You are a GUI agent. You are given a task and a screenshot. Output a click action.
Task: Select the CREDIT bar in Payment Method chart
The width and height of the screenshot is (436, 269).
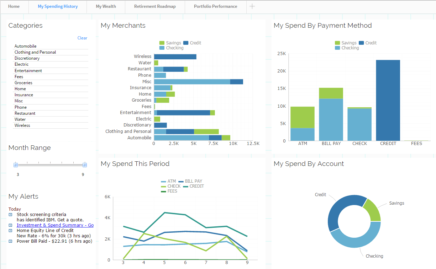(x=388, y=99)
